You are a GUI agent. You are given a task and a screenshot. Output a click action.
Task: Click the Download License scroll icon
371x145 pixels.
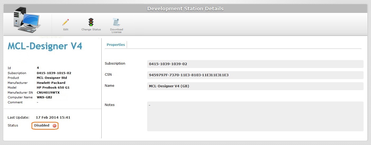(116, 22)
